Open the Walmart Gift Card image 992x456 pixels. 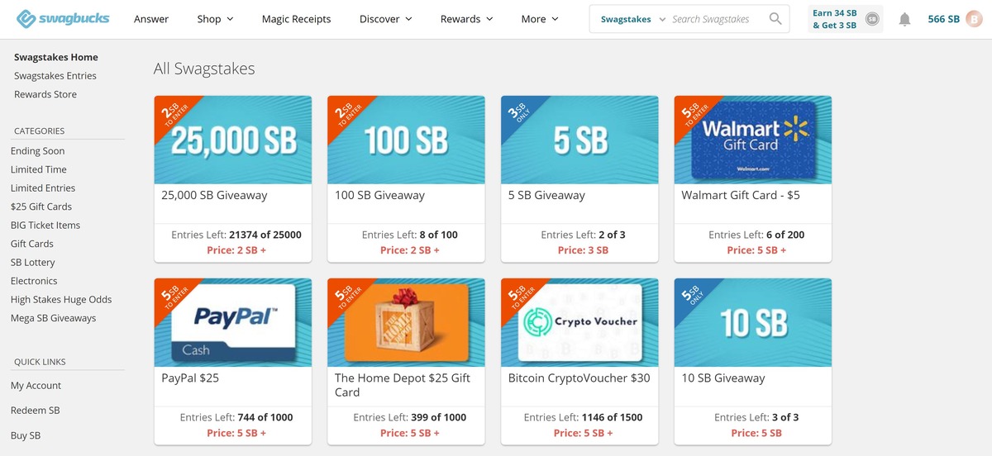[x=752, y=140]
